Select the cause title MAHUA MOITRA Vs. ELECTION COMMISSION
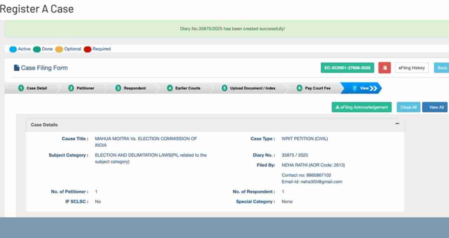449x238 pixels. click(x=146, y=142)
